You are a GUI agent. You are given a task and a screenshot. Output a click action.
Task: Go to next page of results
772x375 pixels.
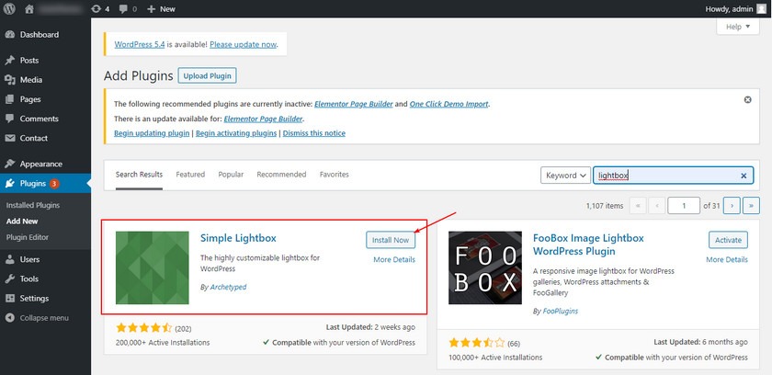[x=732, y=206]
